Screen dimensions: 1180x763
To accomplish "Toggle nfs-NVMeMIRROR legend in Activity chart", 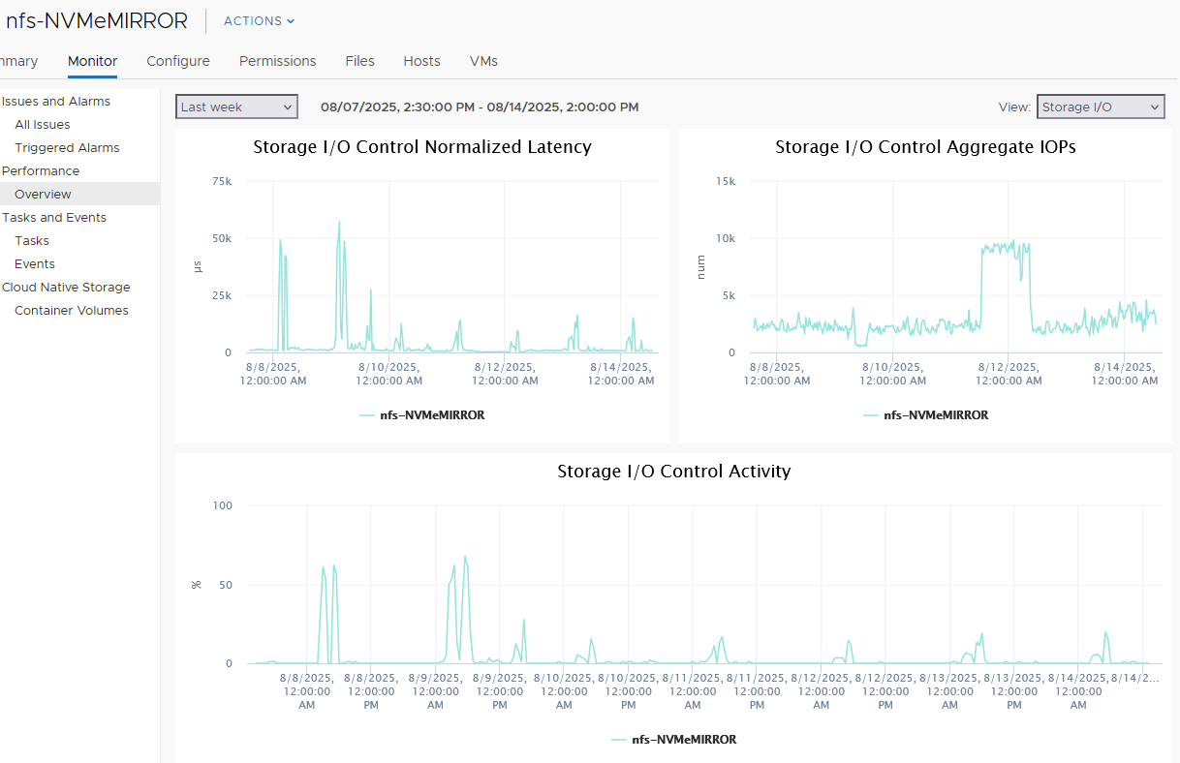I will pos(673,739).
